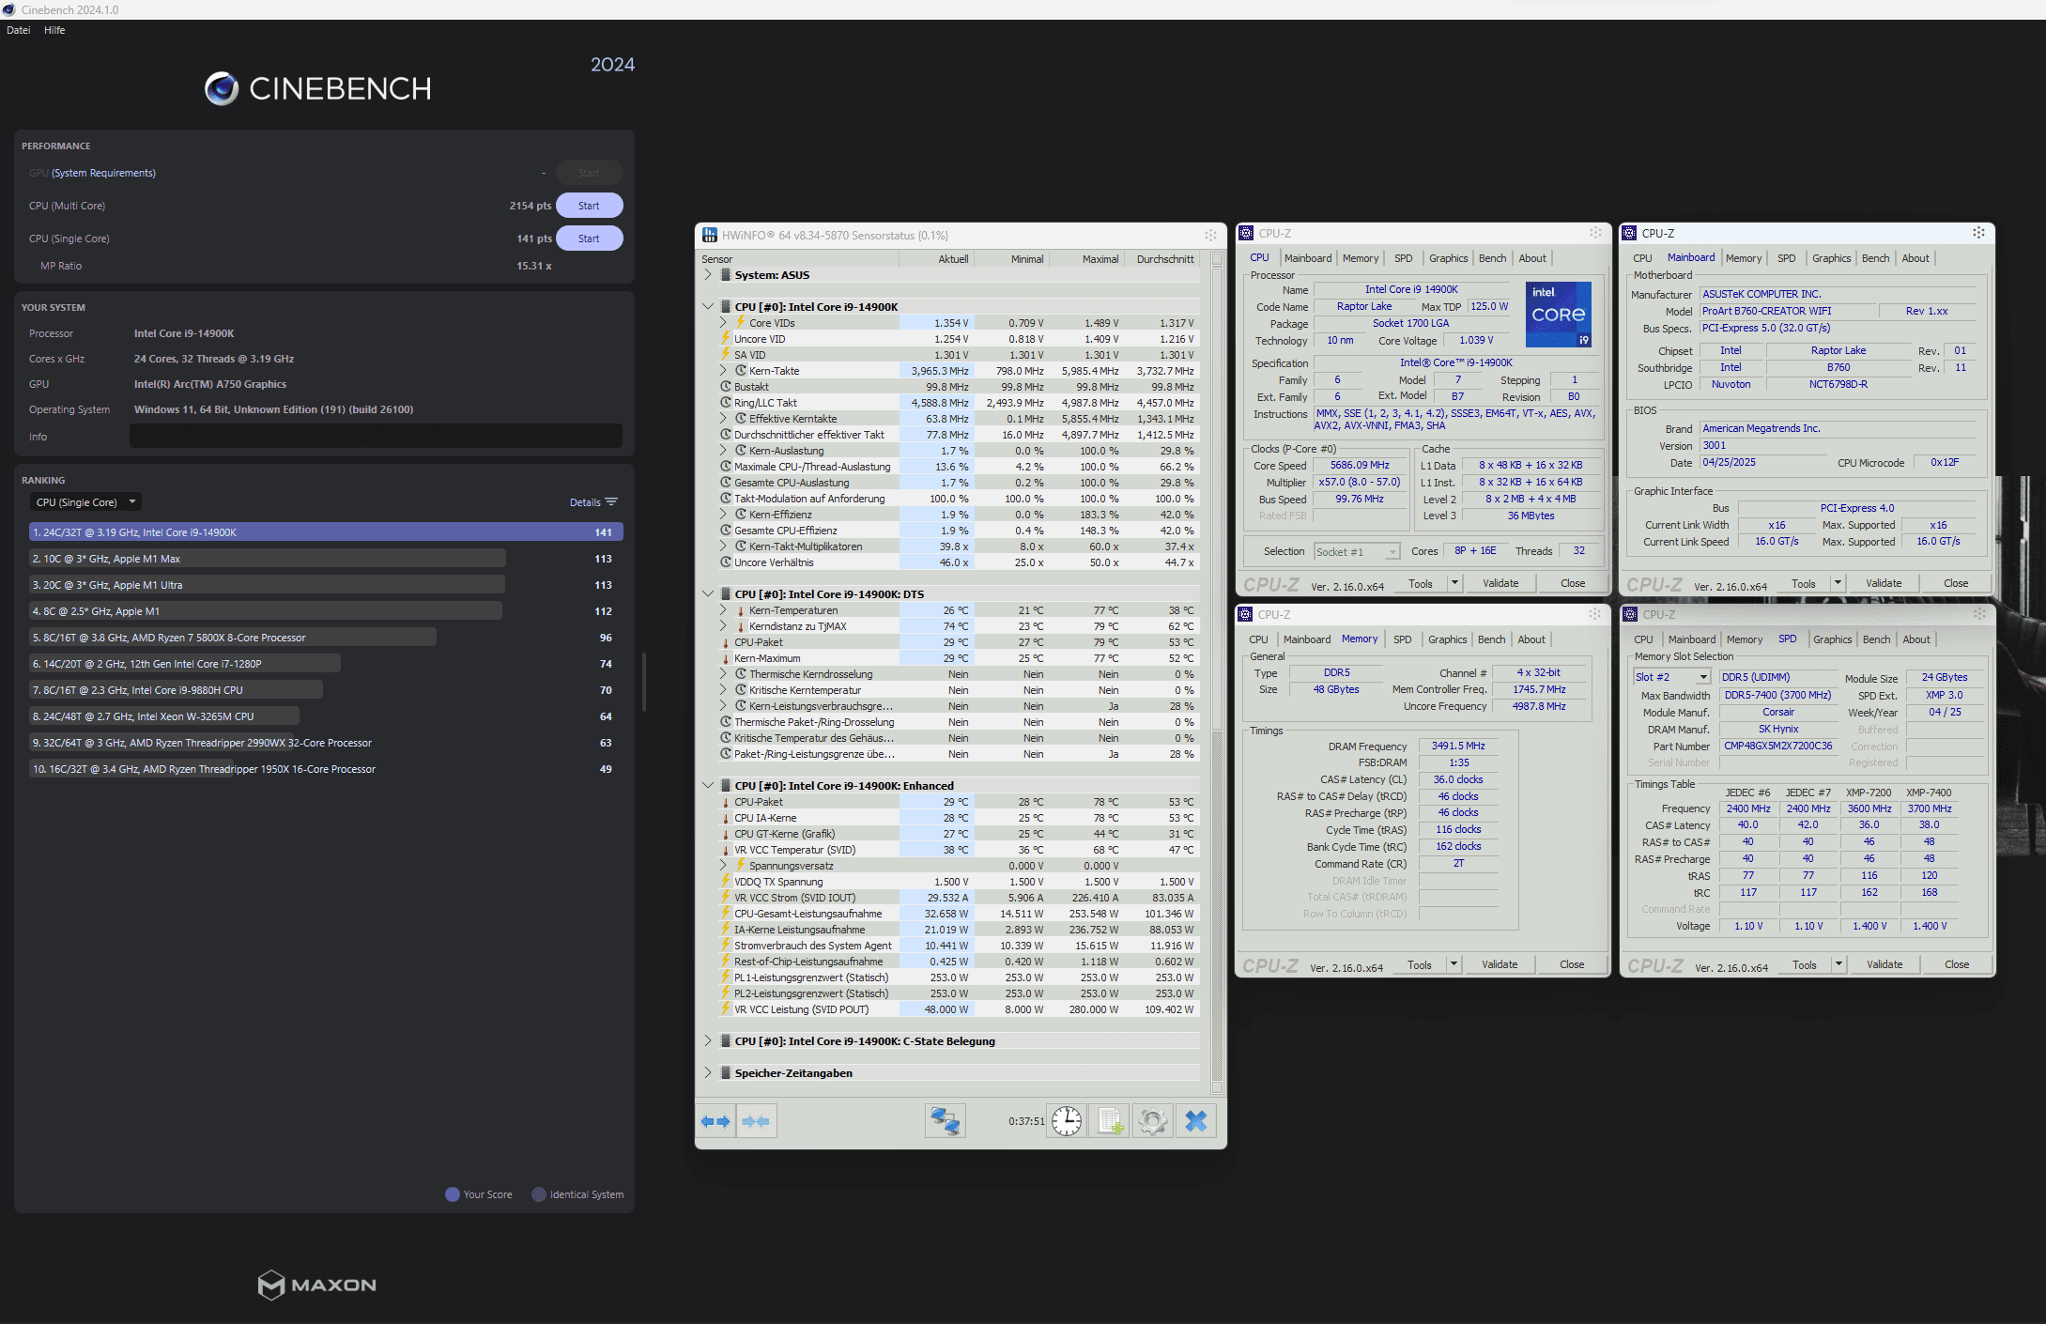Toggle the ranking Details filter
2046x1324 pixels.
tap(593, 502)
